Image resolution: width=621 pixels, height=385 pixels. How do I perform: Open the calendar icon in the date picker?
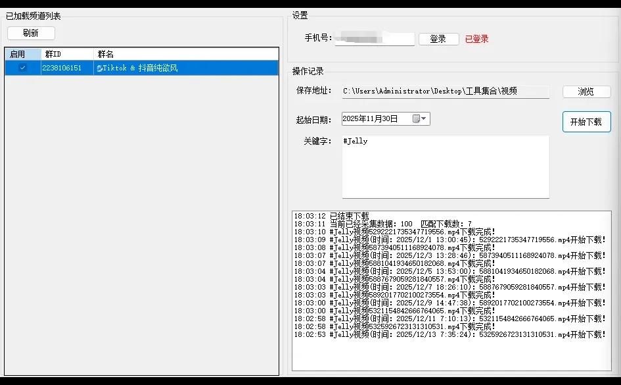(416, 118)
